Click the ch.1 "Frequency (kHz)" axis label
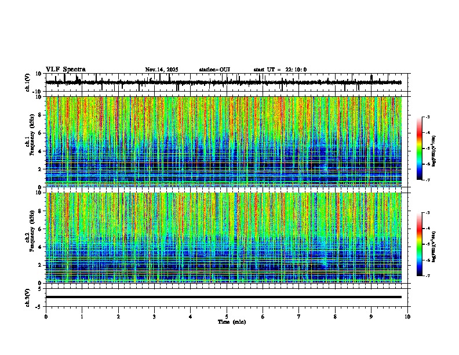This screenshot has height=355, width=459. (x=32, y=135)
